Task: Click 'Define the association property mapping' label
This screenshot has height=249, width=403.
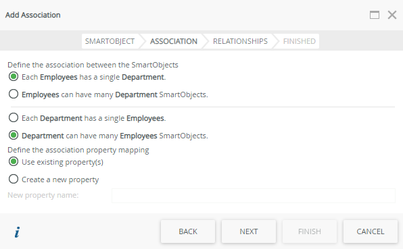Action: (78, 150)
